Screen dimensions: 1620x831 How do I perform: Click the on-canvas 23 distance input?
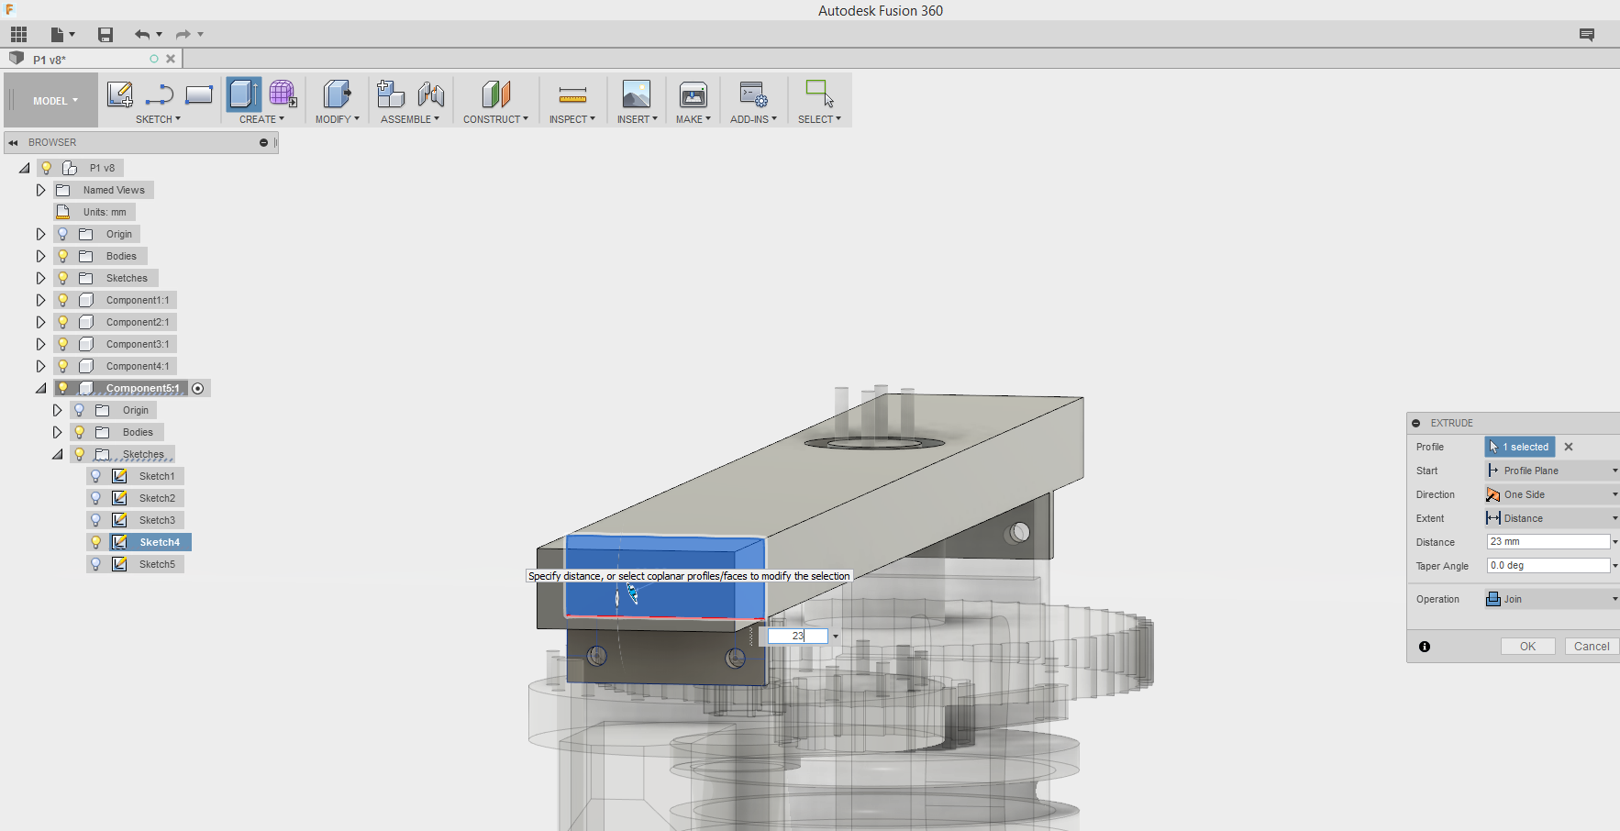(797, 636)
